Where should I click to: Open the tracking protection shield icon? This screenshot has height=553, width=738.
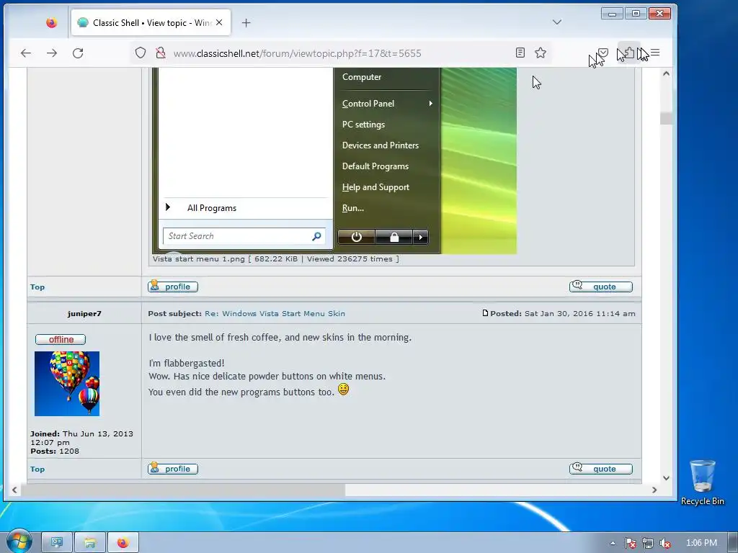pyautogui.click(x=141, y=53)
